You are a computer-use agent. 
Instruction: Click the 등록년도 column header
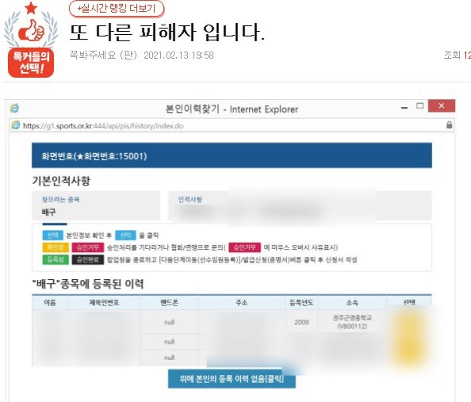301,303
